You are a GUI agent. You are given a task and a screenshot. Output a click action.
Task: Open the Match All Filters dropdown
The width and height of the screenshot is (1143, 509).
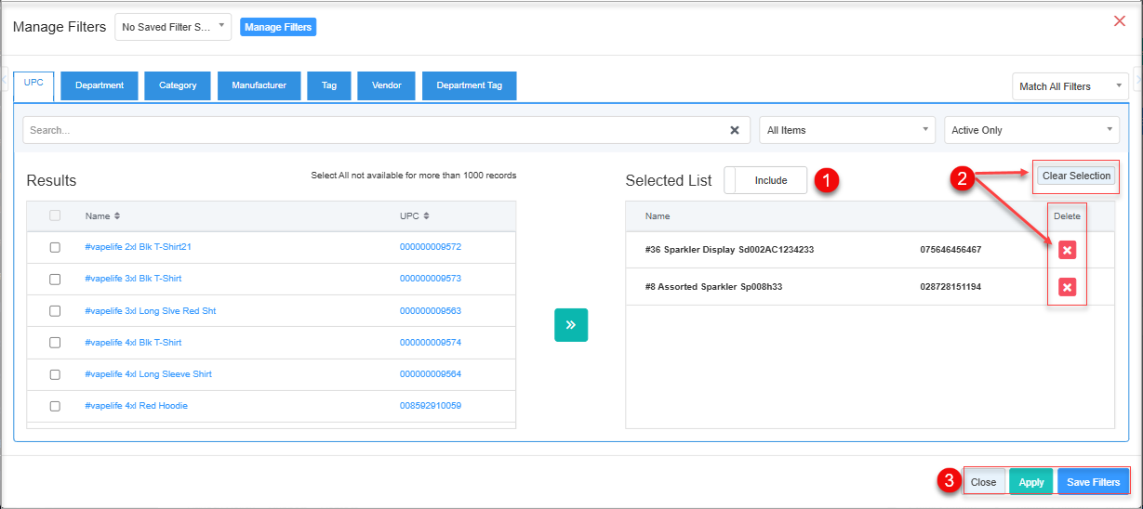[x=1069, y=86]
